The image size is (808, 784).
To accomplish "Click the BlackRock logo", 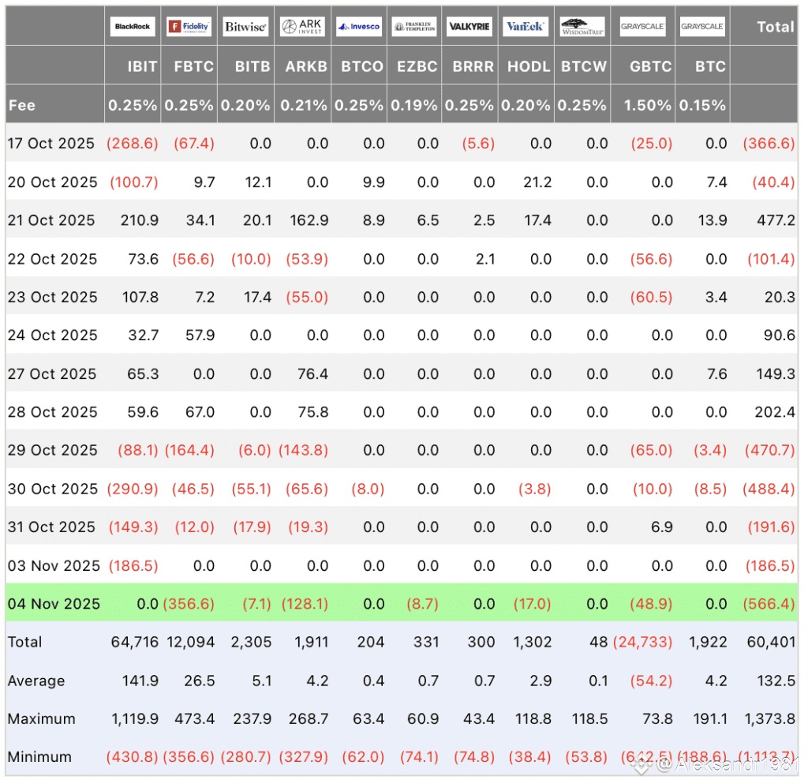I will coord(133,27).
